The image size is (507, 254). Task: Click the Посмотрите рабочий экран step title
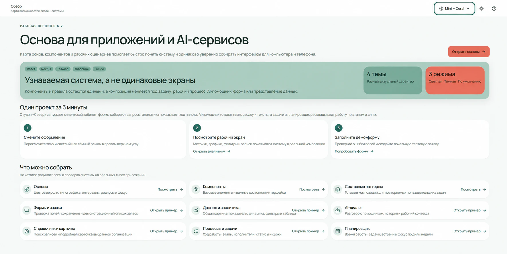tap(219, 137)
